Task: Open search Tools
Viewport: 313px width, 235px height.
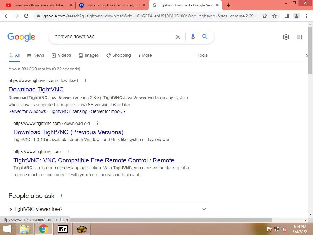Action: 202,55
